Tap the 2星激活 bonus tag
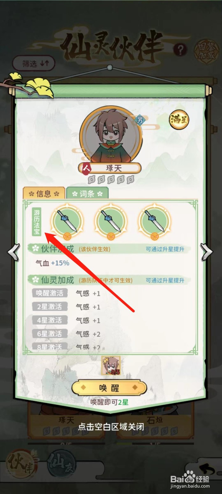222x494 pixels. pos(49,307)
